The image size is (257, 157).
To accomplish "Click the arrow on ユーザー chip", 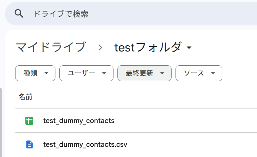I will 104,73.
